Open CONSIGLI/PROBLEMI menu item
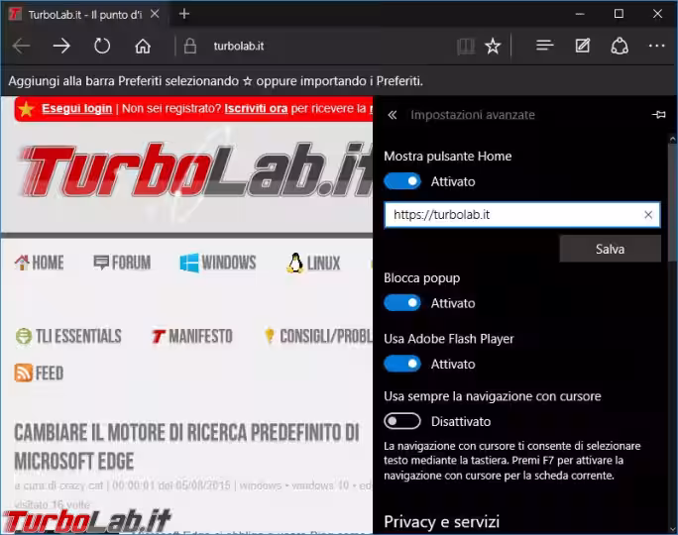 point(318,336)
